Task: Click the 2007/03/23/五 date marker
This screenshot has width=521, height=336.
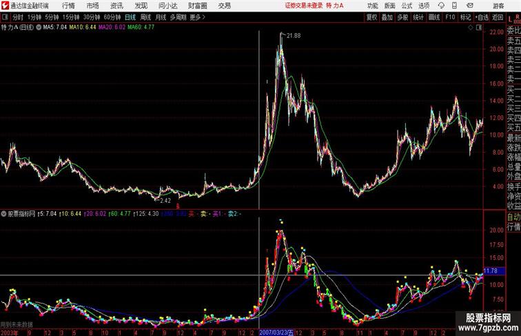Action: coord(276,333)
